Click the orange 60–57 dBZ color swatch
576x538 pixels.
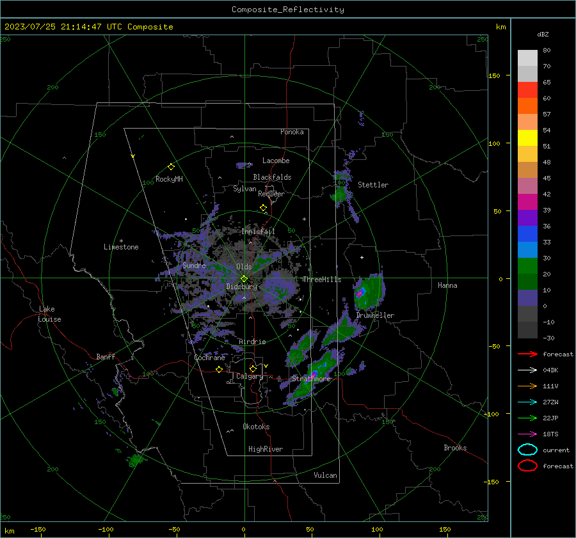point(527,106)
